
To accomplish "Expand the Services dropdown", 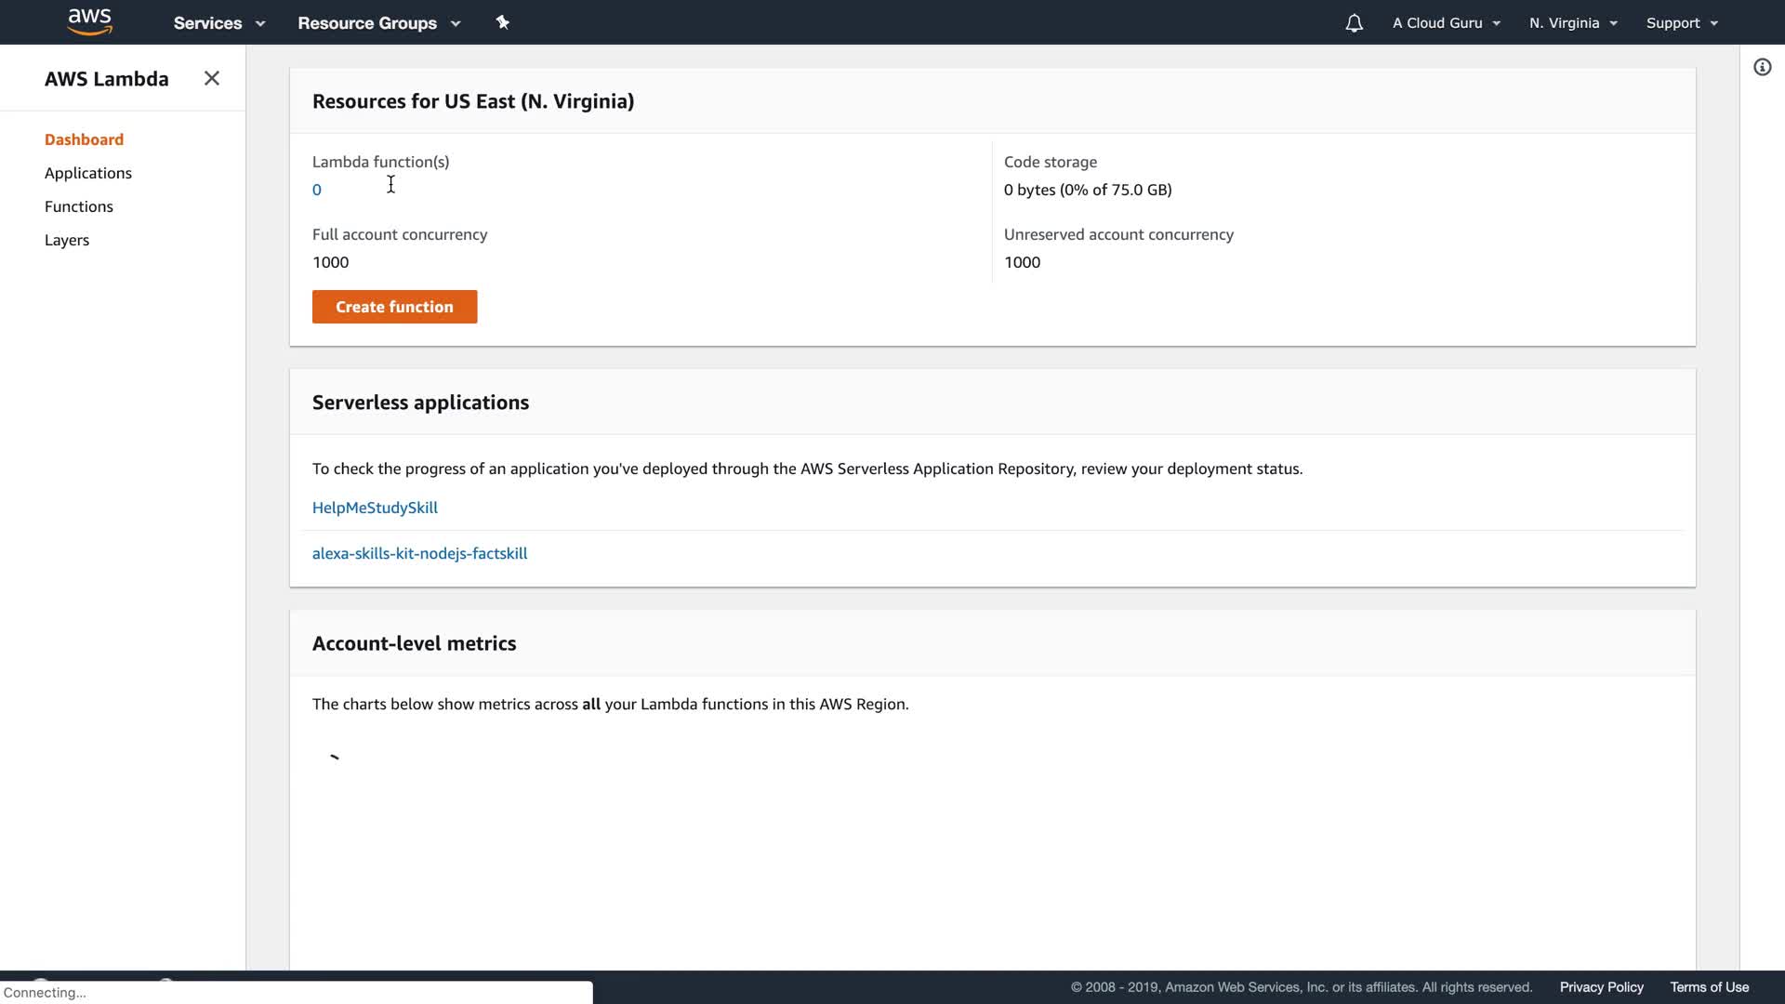I will coord(218,23).
